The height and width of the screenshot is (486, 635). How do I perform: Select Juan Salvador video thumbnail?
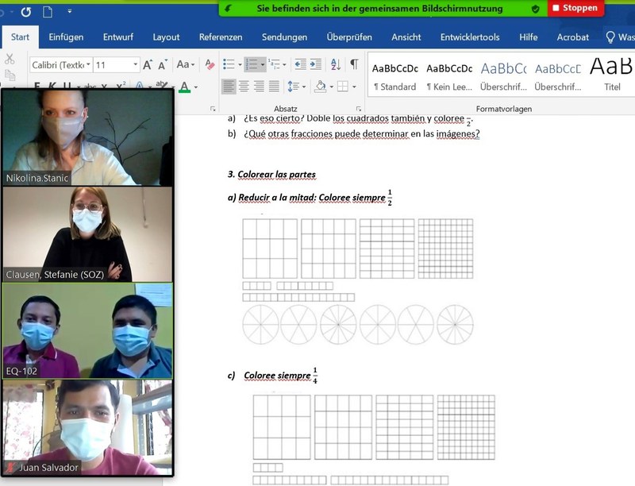[87, 427]
